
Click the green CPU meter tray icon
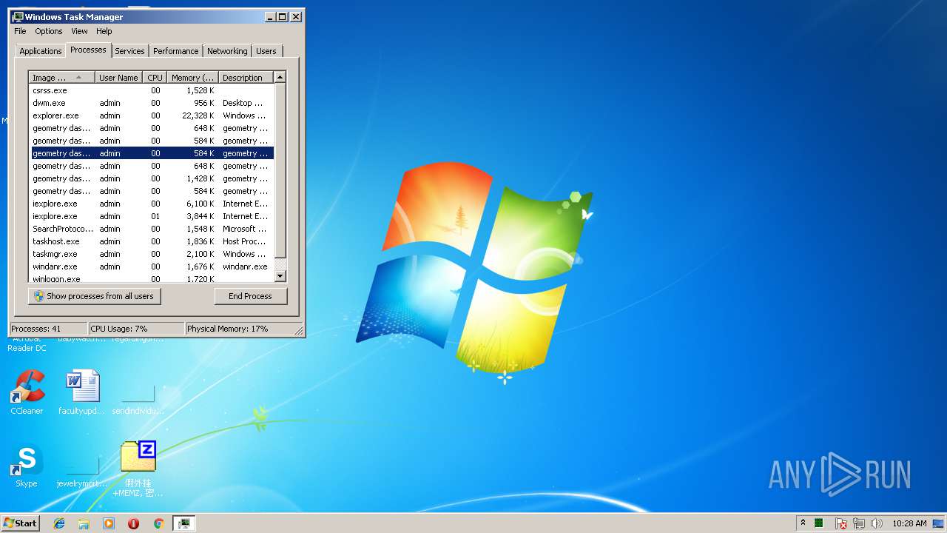click(819, 523)
